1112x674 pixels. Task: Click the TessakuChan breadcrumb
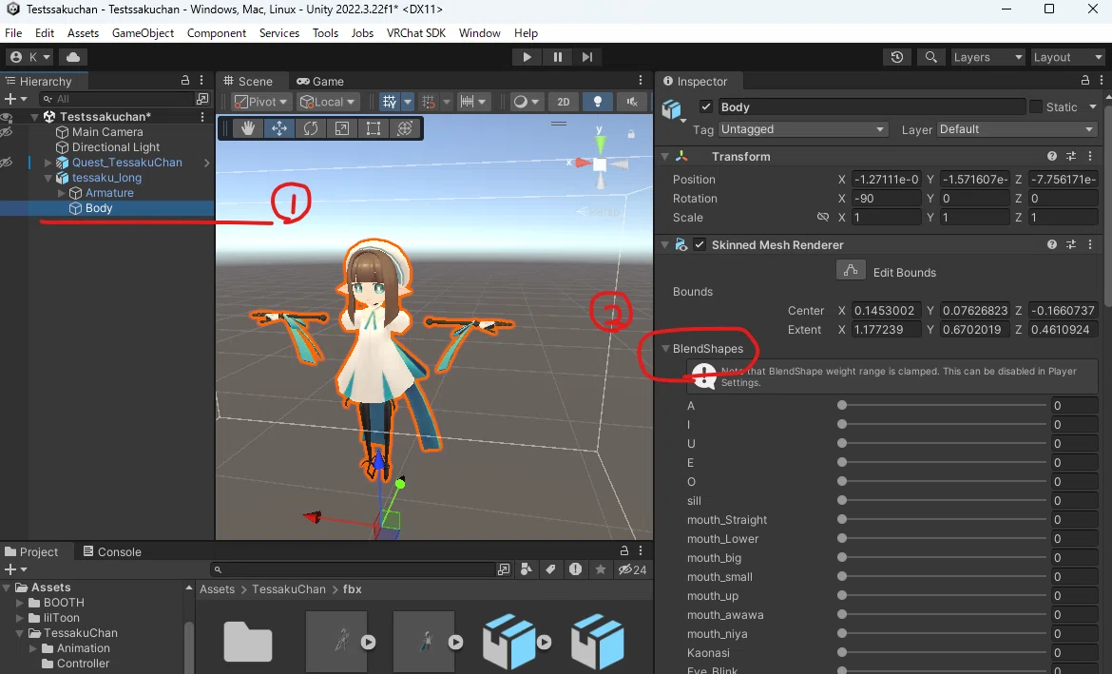click(x=289, y=588)
